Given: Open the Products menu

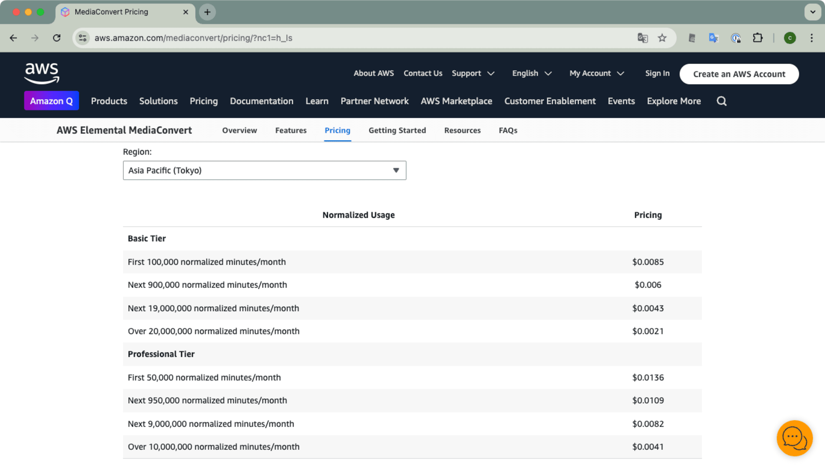Looking at the screenshot, I should [x=109, y=101].
